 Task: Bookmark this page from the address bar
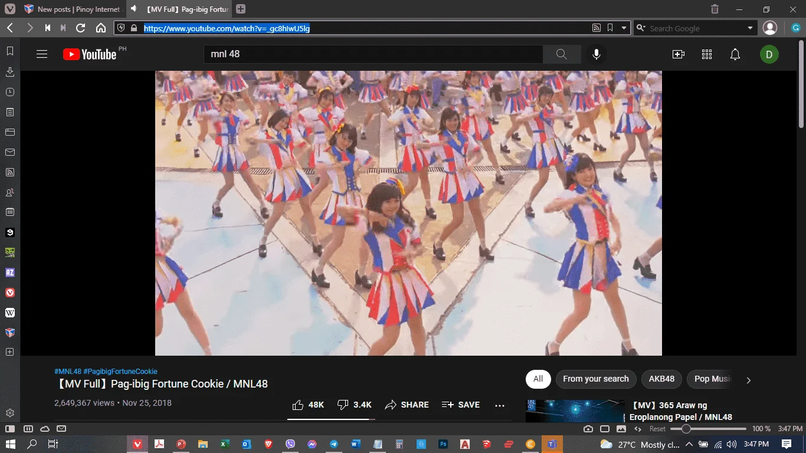[610, 28]
